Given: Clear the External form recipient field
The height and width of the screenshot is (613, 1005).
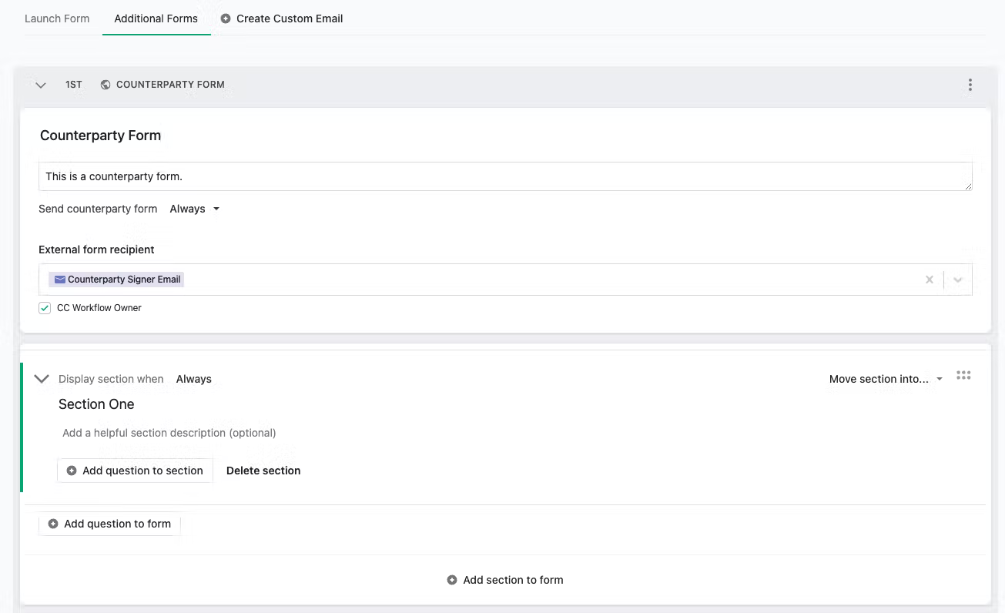Looking at the screenshot, I should coord(930,280).
